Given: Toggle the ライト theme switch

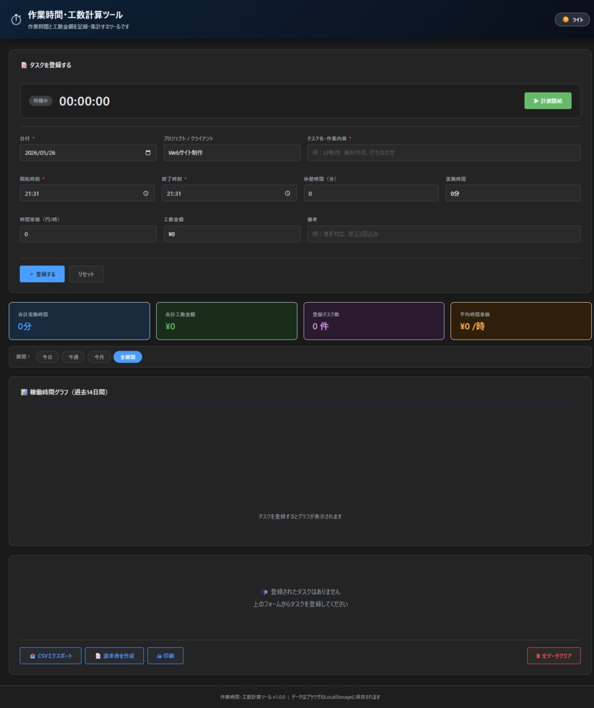Looking at the screenshot, I should point(573,19).
